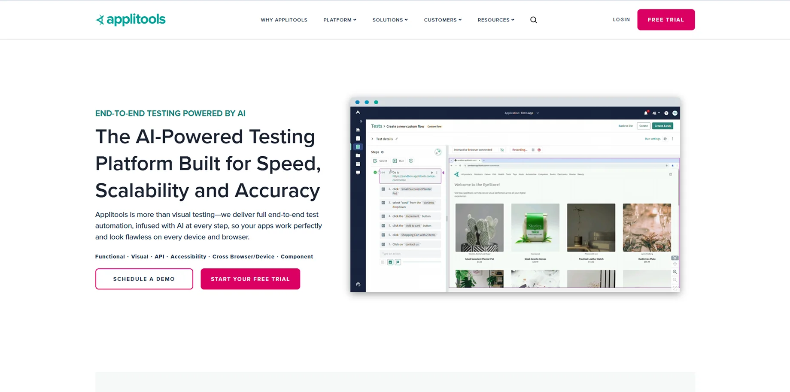Click the Small Succulent Planter Pot product image
This screenshot has width=790, height=392.
480,228
